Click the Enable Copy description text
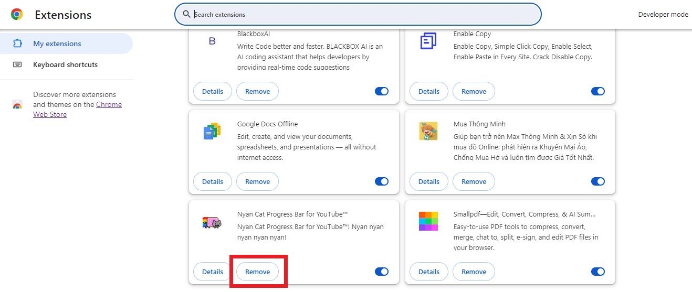 click(523, 51)
